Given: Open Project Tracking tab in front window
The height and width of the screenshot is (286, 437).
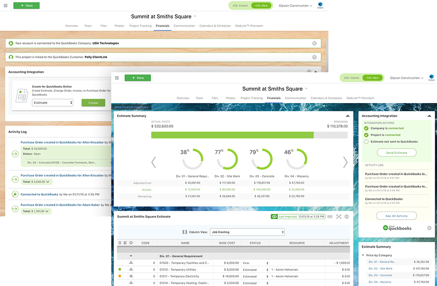Looking at the screenshot, I should tap(252, 98).
